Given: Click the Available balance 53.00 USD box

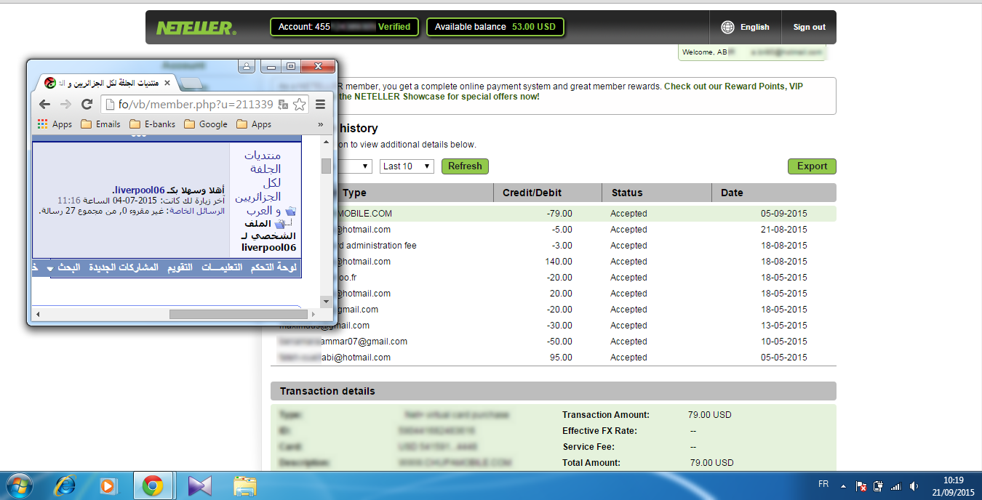Looking at the screenshot, I should (495, 27).
